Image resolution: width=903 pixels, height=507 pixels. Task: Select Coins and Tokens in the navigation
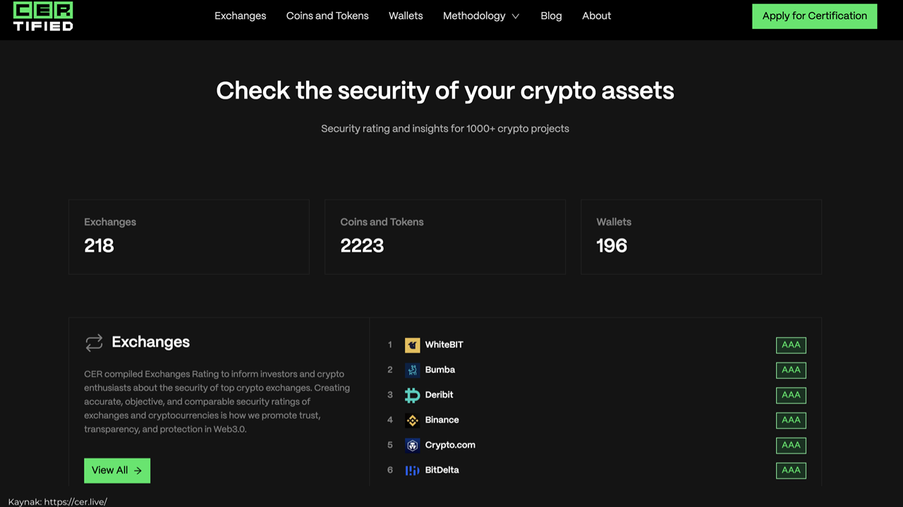327,15
